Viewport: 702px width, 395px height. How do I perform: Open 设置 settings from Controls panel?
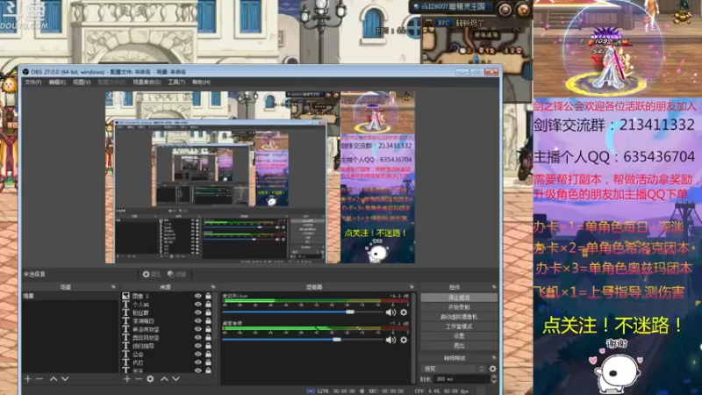459,336
